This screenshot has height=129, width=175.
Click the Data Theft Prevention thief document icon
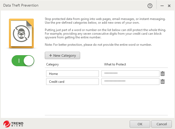[x=21, y=33]
